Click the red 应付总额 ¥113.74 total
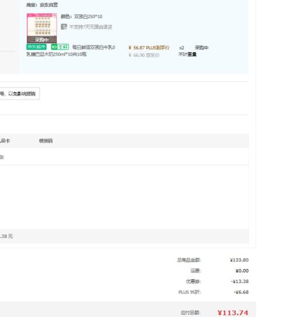Screen dimensions: 292x317 tap(233, 313)
